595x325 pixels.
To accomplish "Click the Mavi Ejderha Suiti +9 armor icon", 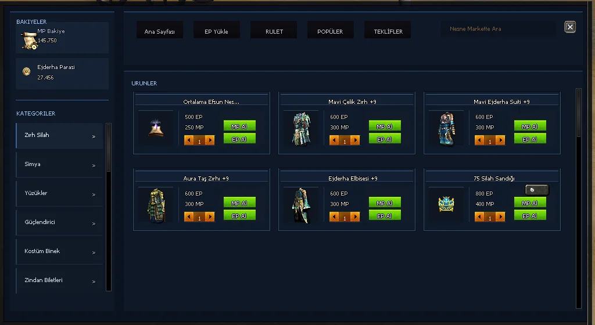I will [x=447, y=128].
